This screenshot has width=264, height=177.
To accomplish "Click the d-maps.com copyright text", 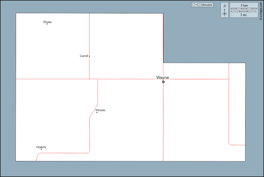I will (x=261, y=11).
